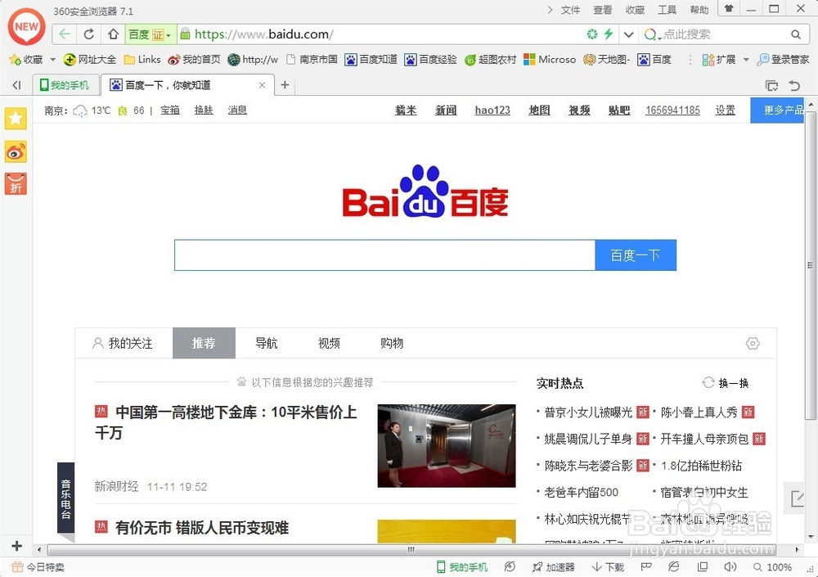Open feed settings gear icon

(753, 343)
